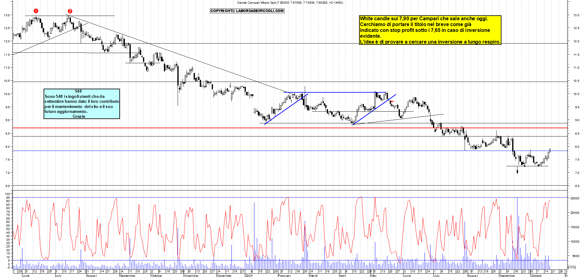580x277 pixels.
Task: Click the "December" month label on the time axis
Action: pos(224,275)
